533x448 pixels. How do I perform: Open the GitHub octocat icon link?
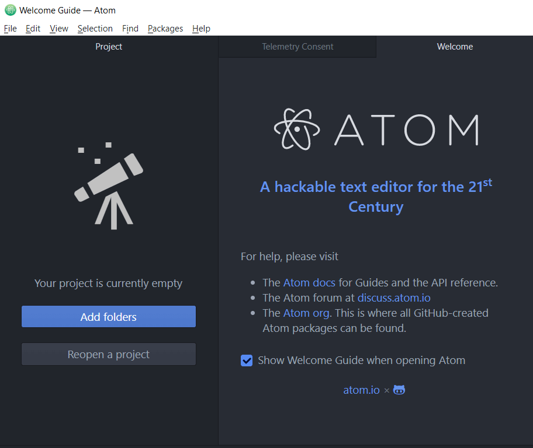click(399, 390)
